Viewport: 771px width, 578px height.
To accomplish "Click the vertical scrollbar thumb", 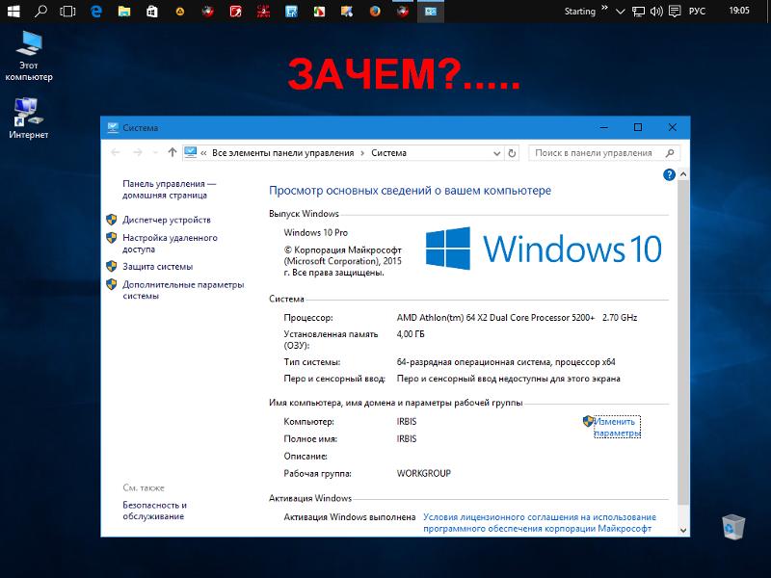I will click(682, 342).
